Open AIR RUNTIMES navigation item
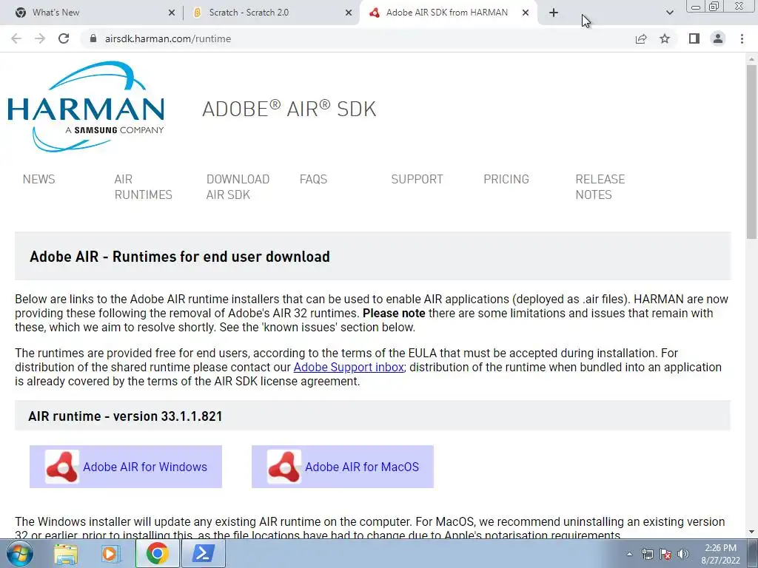Viewport: 758px width, 568px height. point(143,187)
